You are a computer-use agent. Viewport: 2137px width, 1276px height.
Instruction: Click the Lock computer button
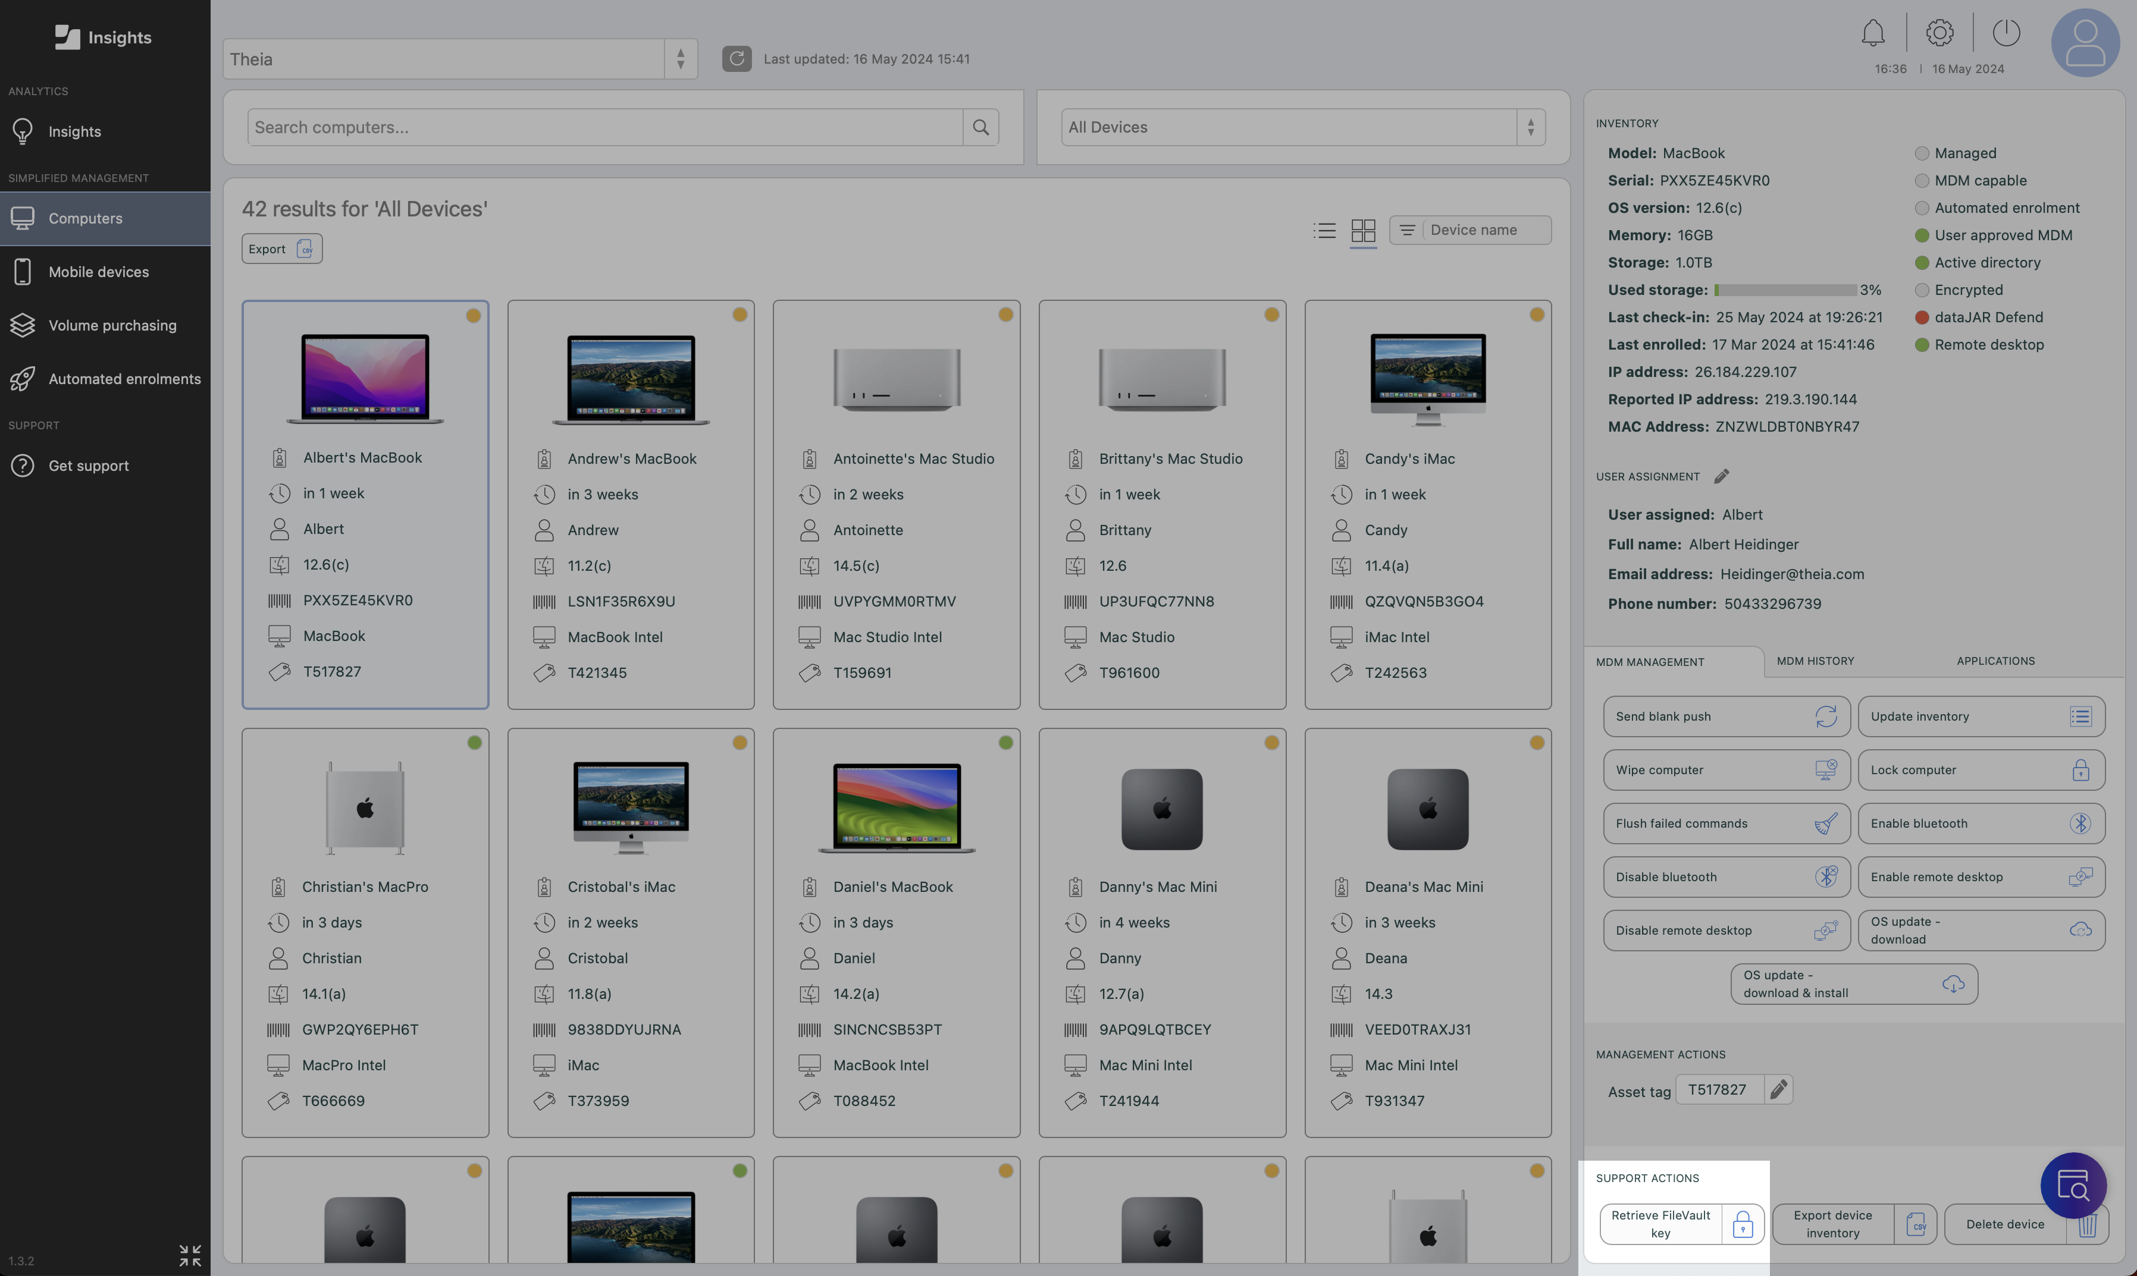point(1981,769)
